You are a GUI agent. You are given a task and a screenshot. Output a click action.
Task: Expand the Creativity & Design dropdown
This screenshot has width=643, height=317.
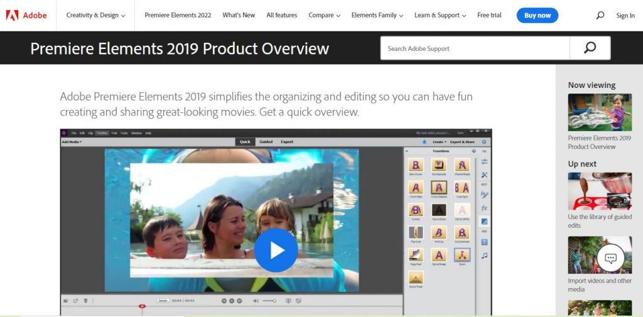tap(95, 15)
